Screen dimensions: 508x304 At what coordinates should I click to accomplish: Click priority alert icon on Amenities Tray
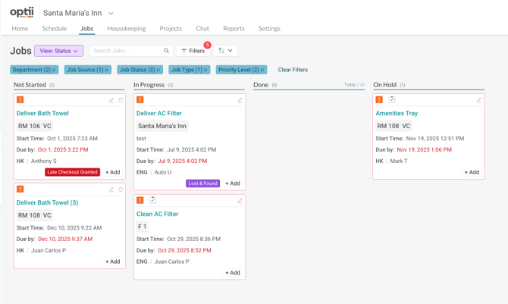tap(379, 99)
